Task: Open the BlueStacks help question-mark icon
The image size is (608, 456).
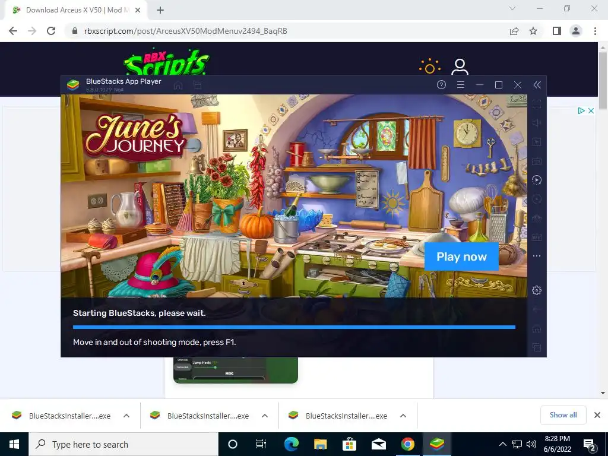Action: (441, 85)
